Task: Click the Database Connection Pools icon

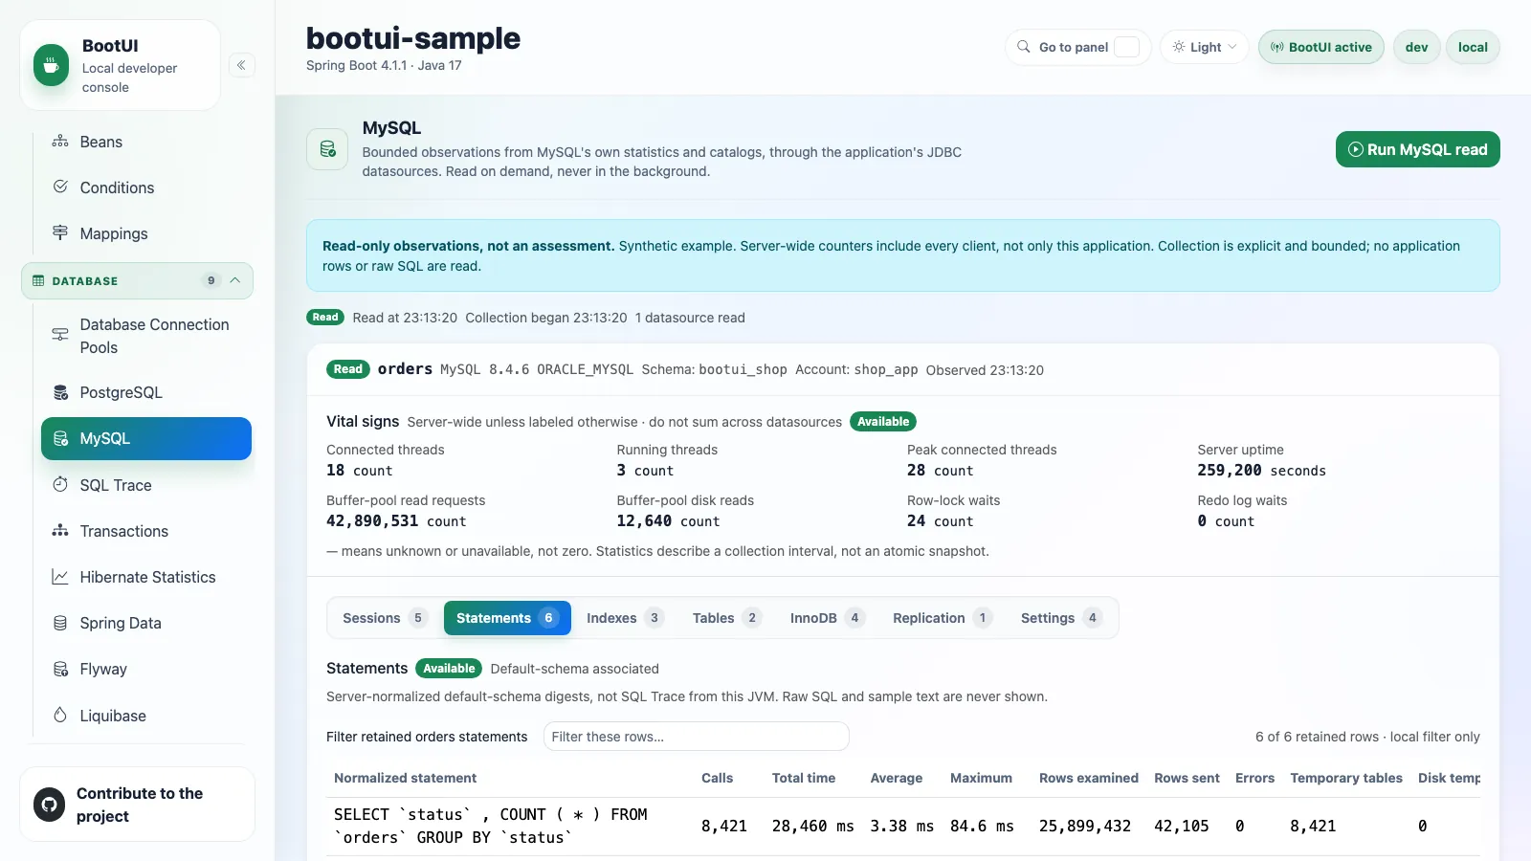Action: pyautogui.click(x=60, y=335)
